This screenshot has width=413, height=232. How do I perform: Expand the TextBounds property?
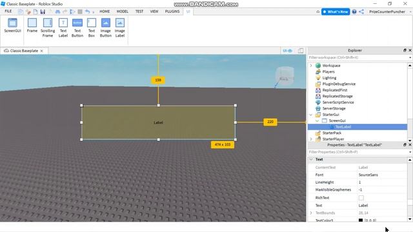point(311,213)
